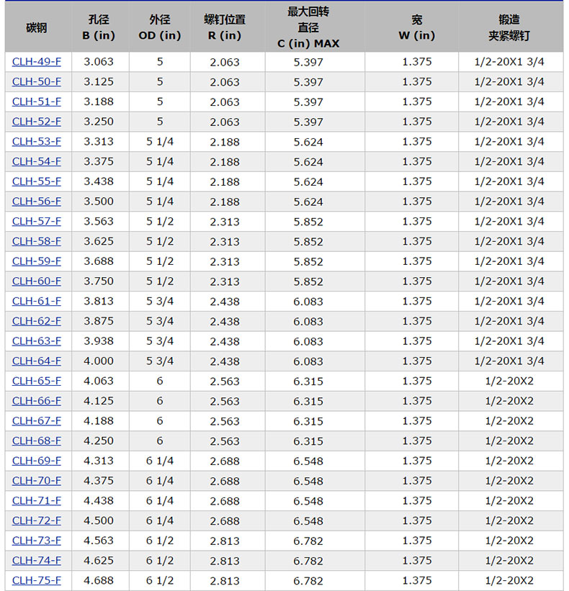Screen dimensions: 569x591
Task: Open the CLH-64-F link
Action: tap(37, 361)
